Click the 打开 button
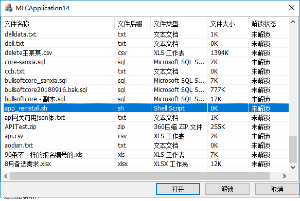300x201 pixels. [178, 189]
